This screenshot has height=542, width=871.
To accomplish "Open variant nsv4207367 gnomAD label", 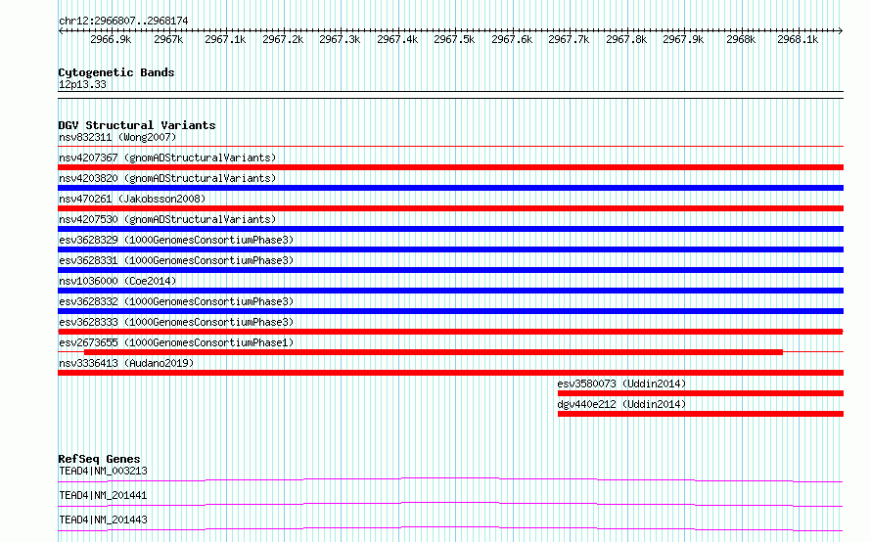I will 167,158.
